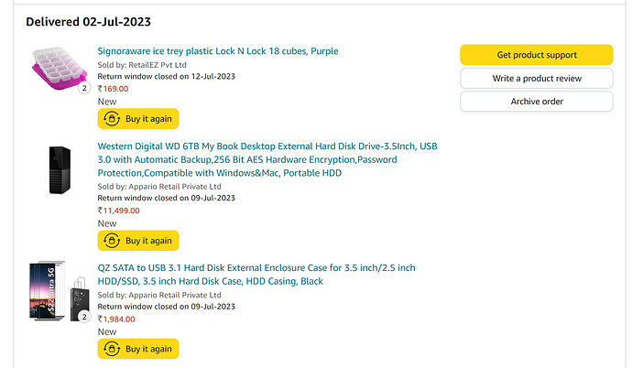The width and height of the screenshot is (632, 368).
Task: Click the S22 Ultra 5G product thumbnail
Action: 60,291
